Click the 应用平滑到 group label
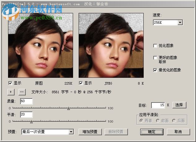 [149, 115]
